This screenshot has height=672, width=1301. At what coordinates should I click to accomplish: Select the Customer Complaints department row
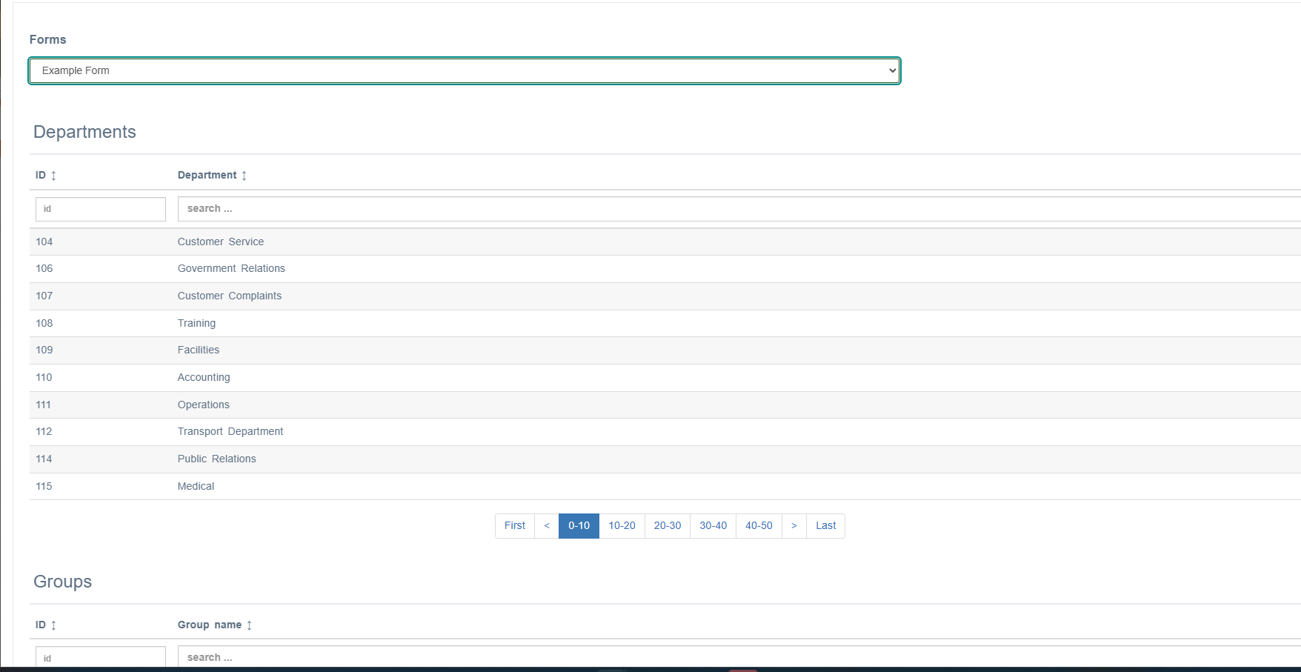665,296
